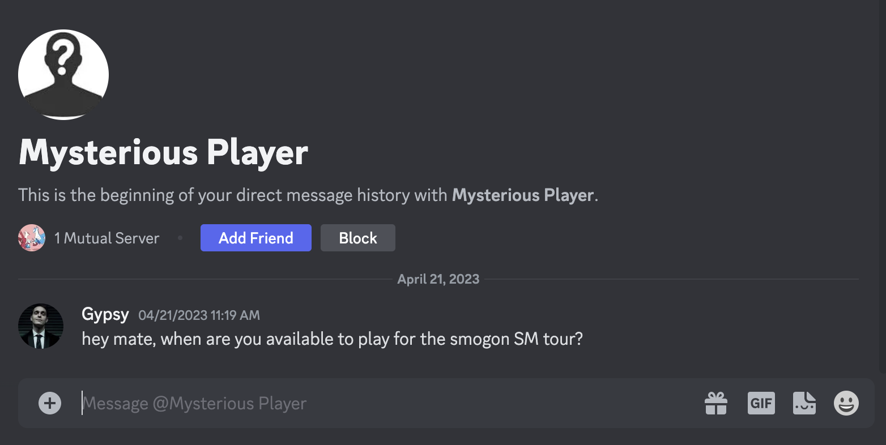This screenshot has height=445, width=886.
Task: Open the GIF picker
Action: [x=761, y=403]
